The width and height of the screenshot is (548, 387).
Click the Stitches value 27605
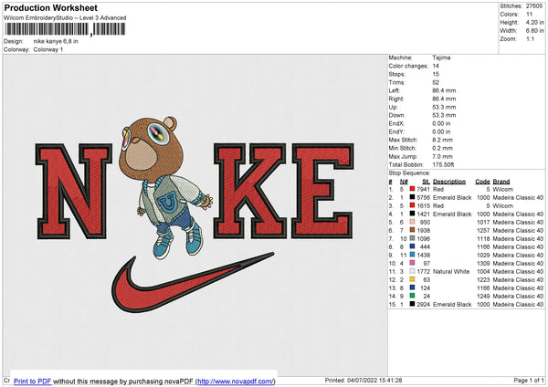[x=534, y=6]
